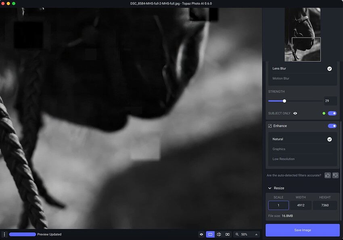The height and width of the screenshot is (240, 343).
Task: Switch to side-by-side view icon
Action: [x=228, y=234]
